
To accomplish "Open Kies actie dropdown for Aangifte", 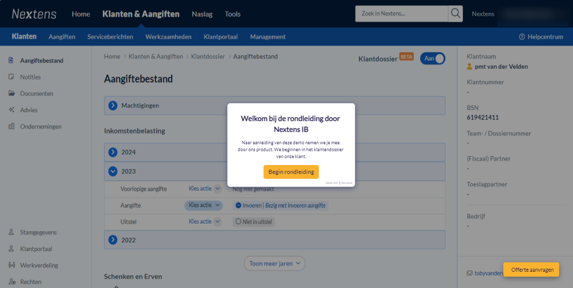I will pos(204,205).
